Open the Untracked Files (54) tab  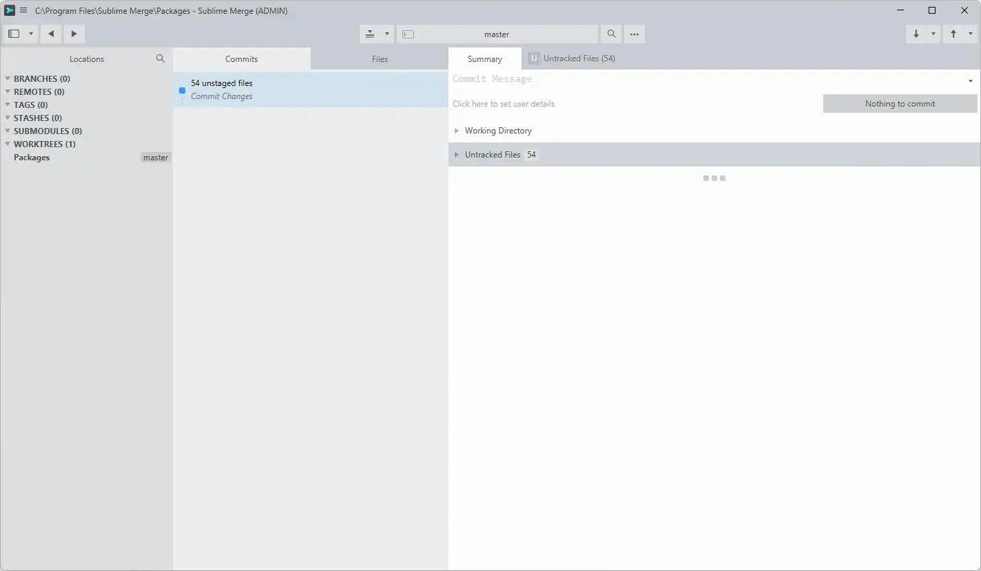pyautogui.click(x=572, y=58)
